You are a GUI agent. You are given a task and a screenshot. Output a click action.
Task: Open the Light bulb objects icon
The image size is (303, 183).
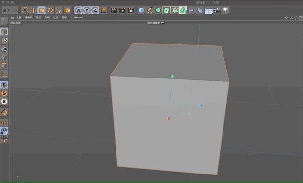click(x=225, y=10)
